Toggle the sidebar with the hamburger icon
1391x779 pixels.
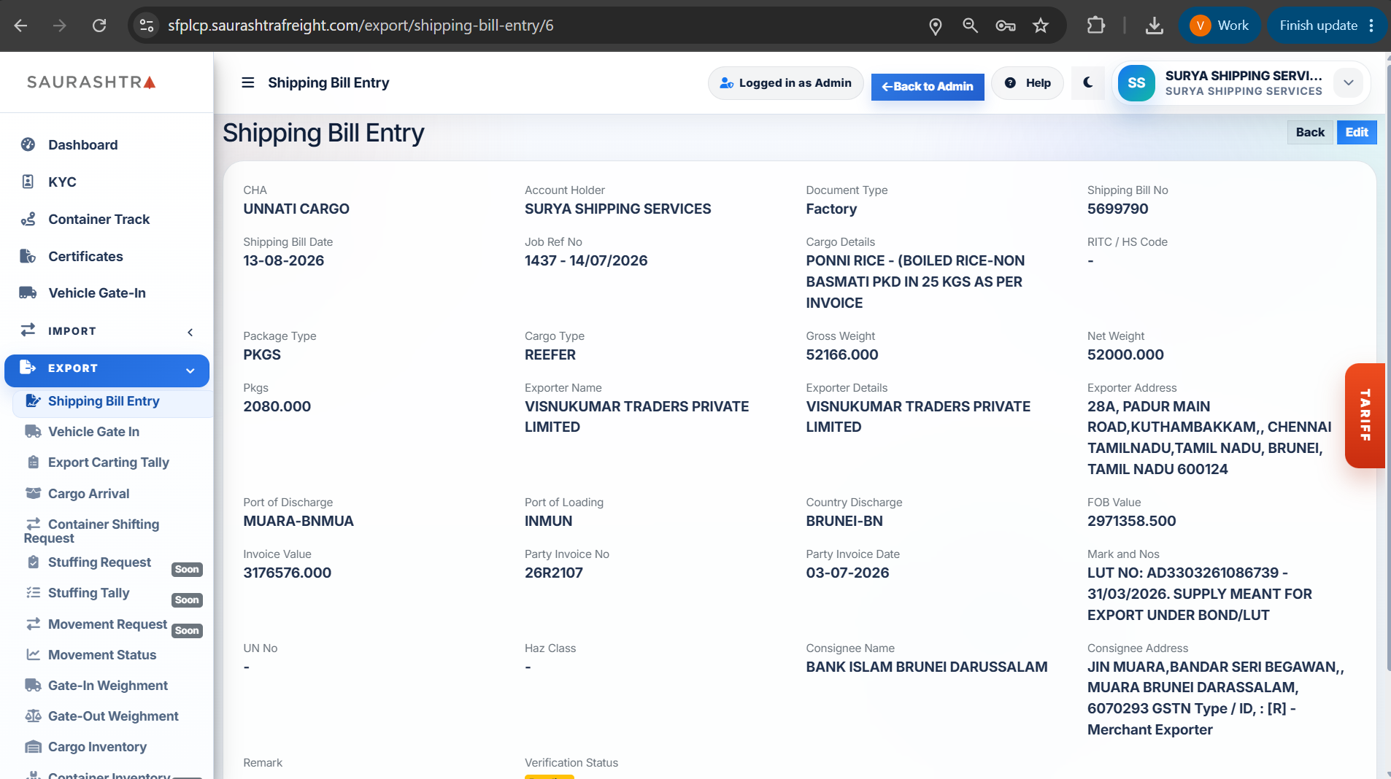[248, 82]
